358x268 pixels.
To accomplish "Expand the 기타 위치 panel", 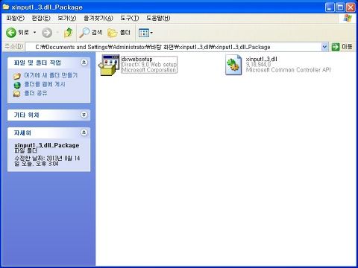I will [84, 115].
